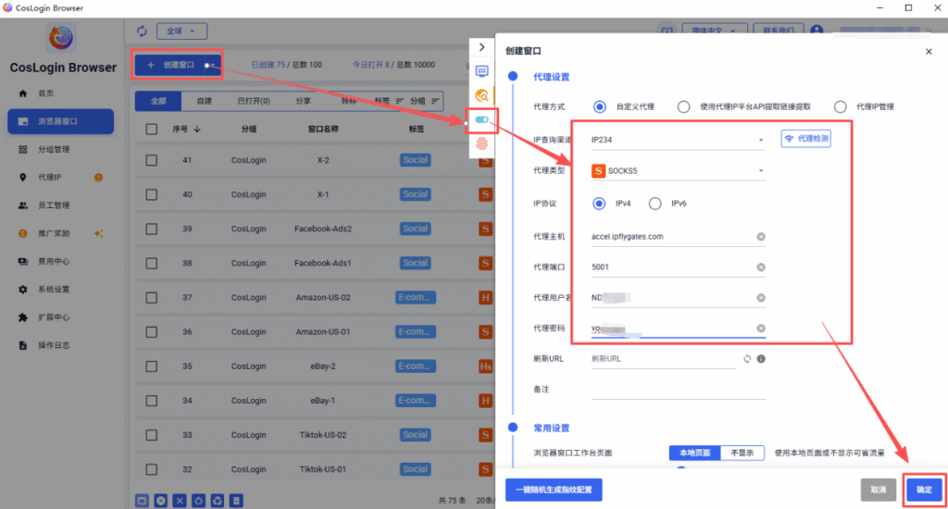This screenshot has height=509, width=948.
Task: Open the 代理类型 SOCKS5 dropdown
Action: pyautogui.click(x=678, y=171)
